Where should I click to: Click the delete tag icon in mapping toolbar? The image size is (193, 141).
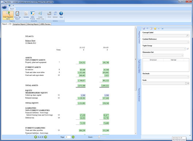coord(151,28)
